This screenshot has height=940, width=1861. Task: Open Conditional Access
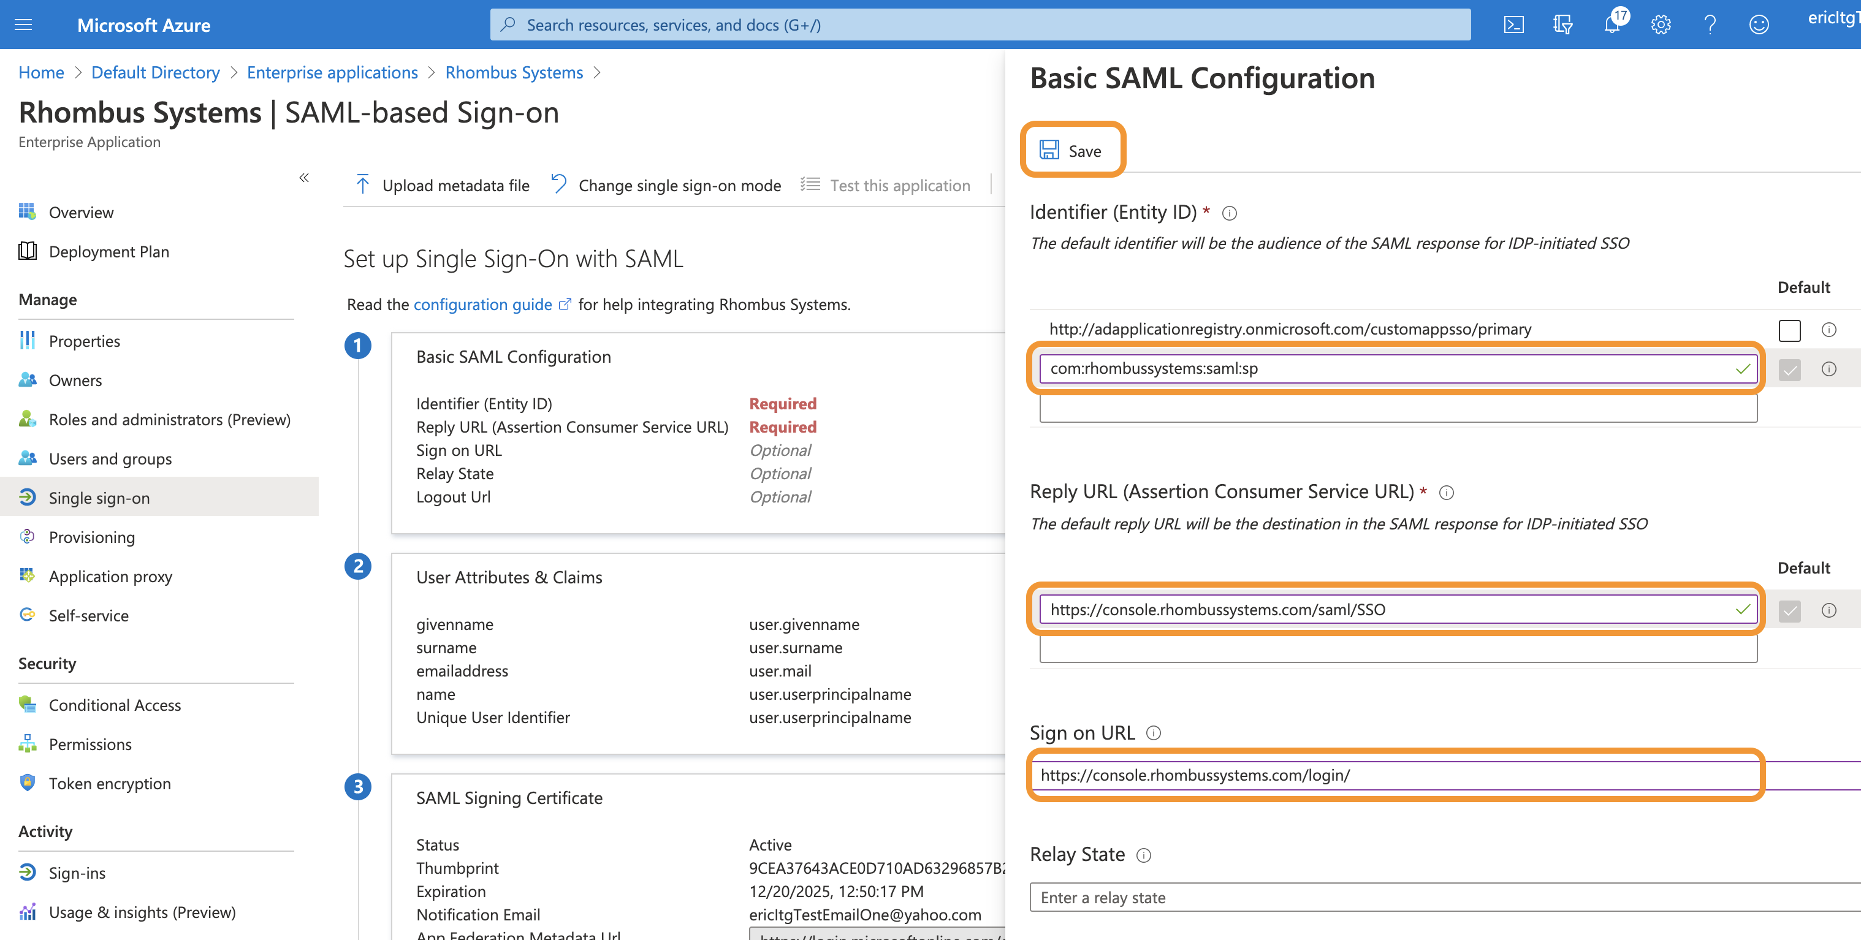(x=114, y=705)
